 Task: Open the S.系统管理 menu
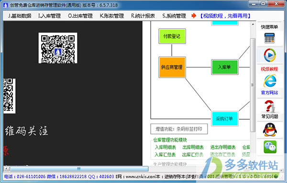174,16
